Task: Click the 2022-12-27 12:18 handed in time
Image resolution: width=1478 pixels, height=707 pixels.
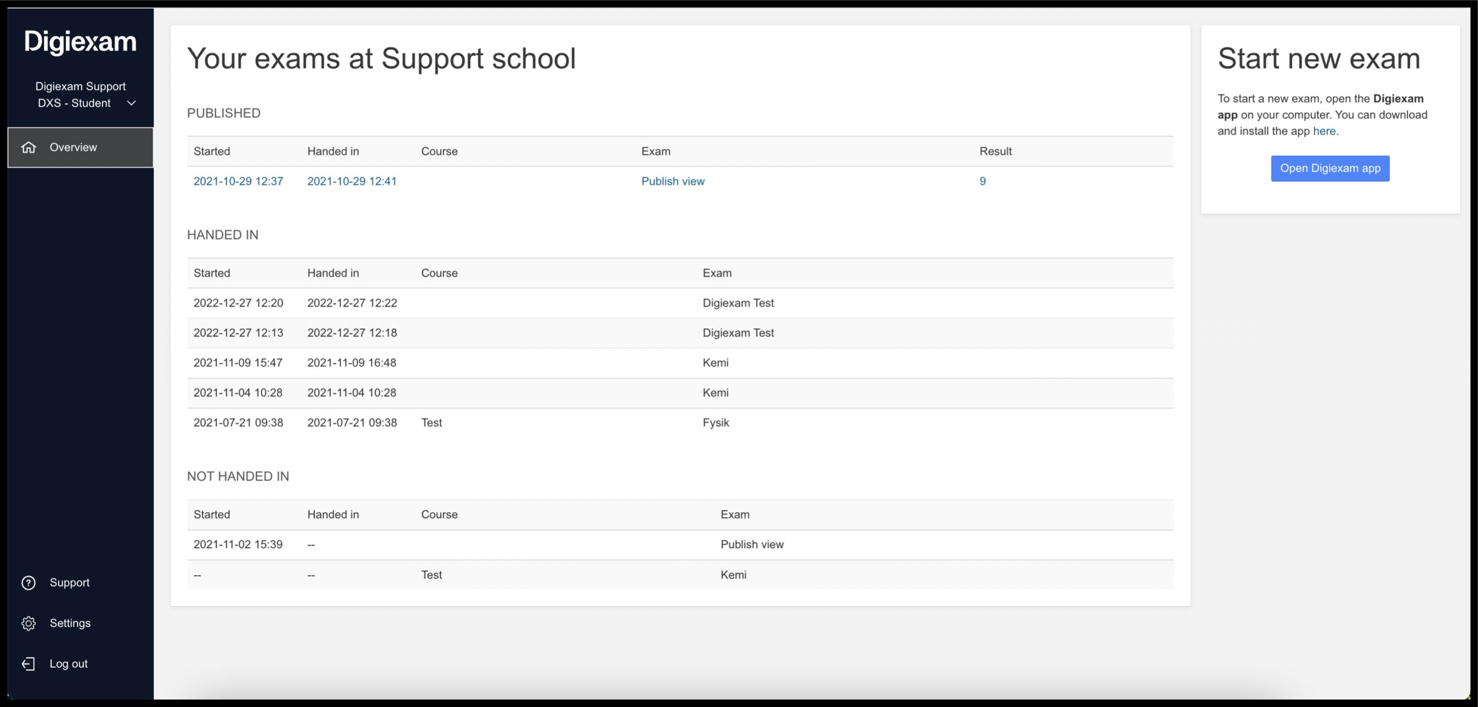Action: (352, 333)
